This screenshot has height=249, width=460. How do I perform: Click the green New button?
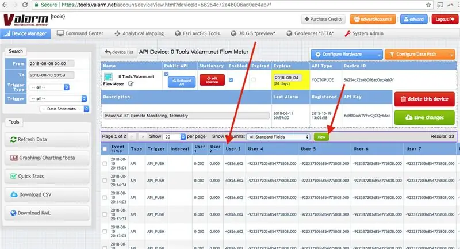click(321, 137)
